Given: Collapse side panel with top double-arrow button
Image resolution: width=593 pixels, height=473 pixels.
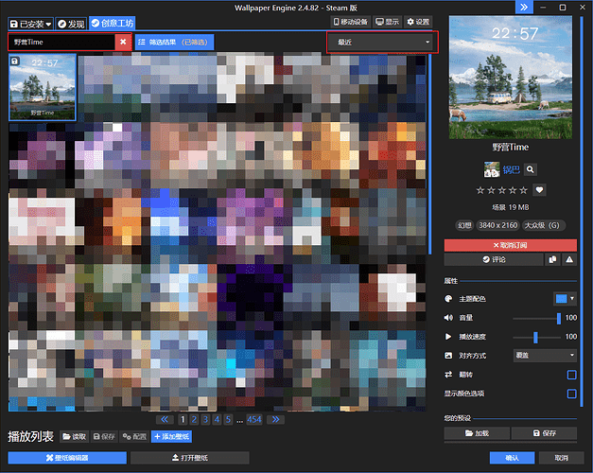Looking at the screenshot, I should [x=524, y=8].
